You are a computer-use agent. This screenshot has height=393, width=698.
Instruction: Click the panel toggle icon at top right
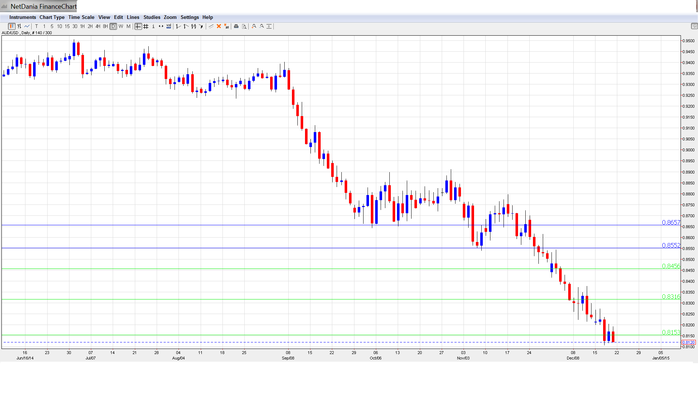[694, 26]
